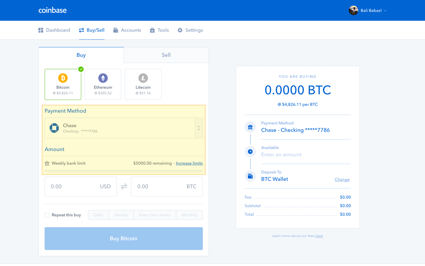The width and height of the screenshot is (425, 266).
Task: Click the Deposit To wallet icon
Action: [250, 176]
